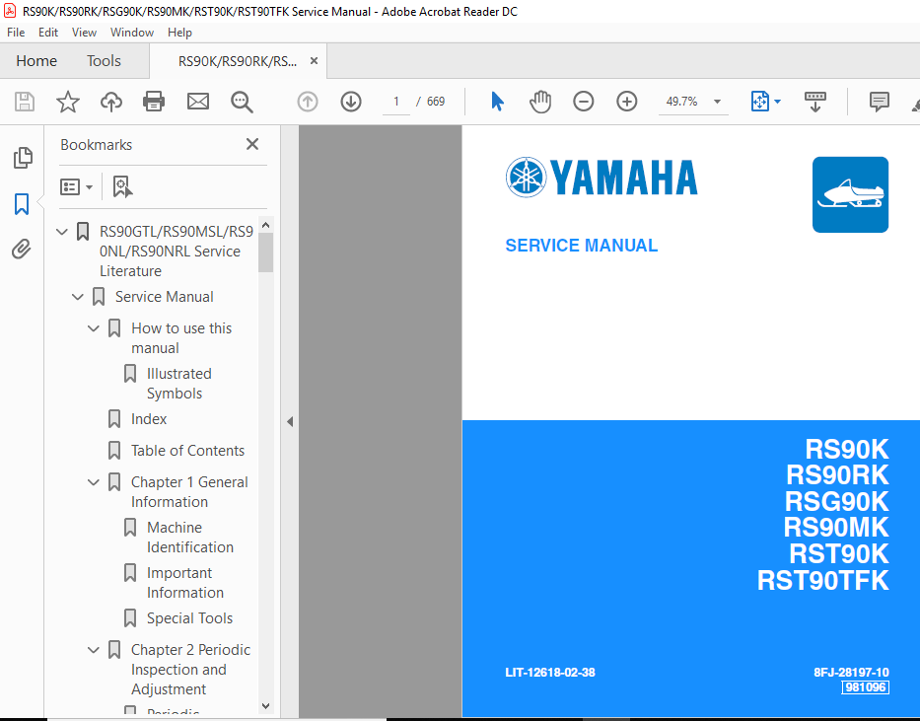
Task: Collapse RS90GTL Service Literature bookmark
Action: pyautogui.click(x=61, y=232)
